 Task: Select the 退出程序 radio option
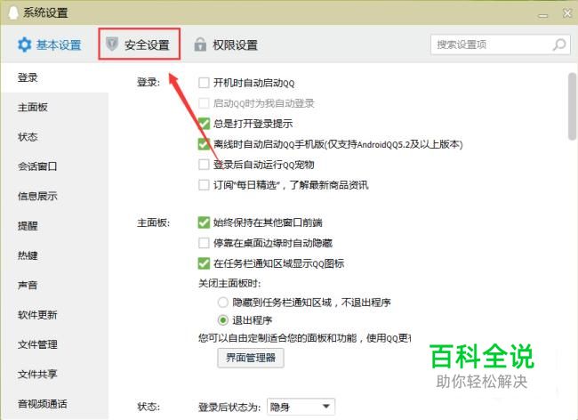click(x=222, y=320)
